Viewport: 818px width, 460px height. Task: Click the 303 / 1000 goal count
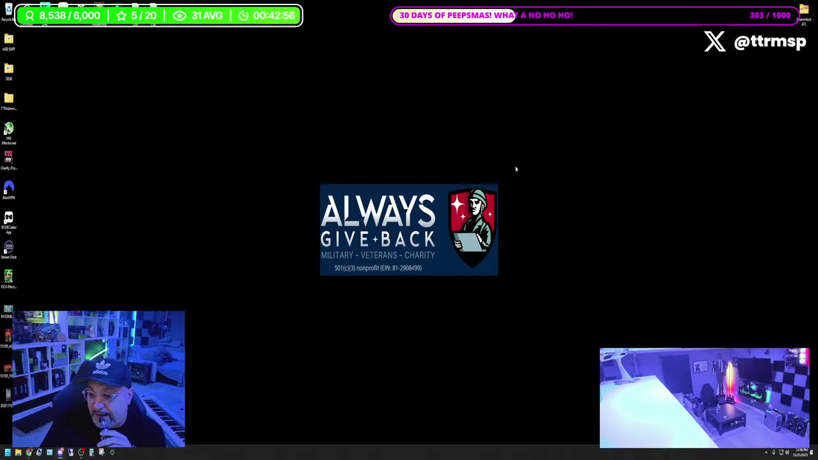(769, 15)
